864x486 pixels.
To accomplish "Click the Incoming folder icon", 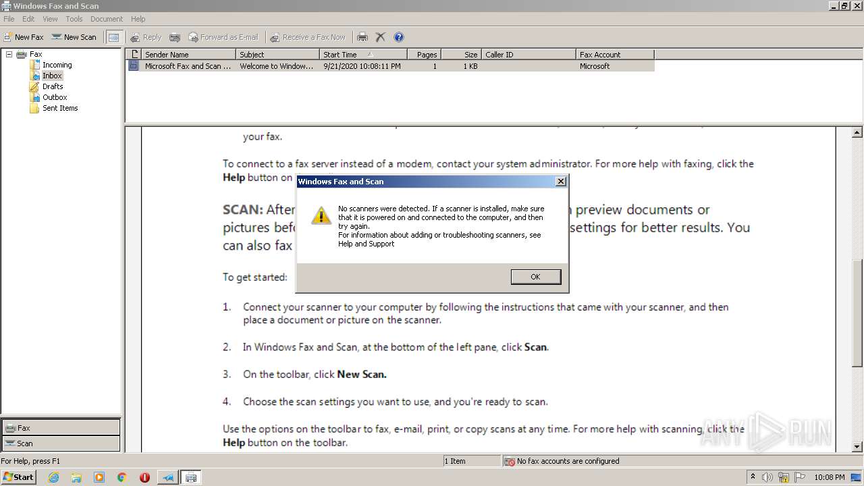I will pyautogui.click(x=34, y=65).
